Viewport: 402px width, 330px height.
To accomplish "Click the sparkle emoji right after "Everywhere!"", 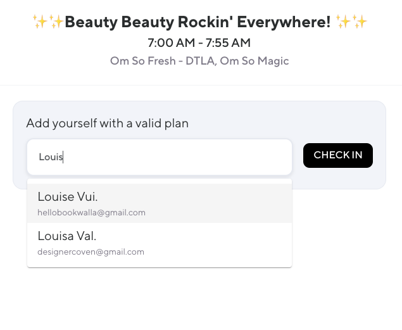I will click(x=344, y=23).
